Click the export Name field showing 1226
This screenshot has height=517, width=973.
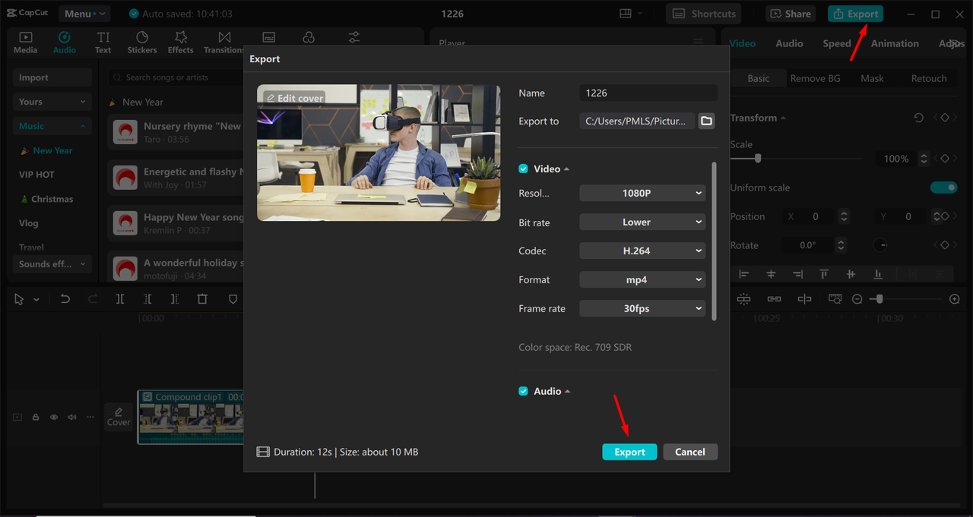648,93
